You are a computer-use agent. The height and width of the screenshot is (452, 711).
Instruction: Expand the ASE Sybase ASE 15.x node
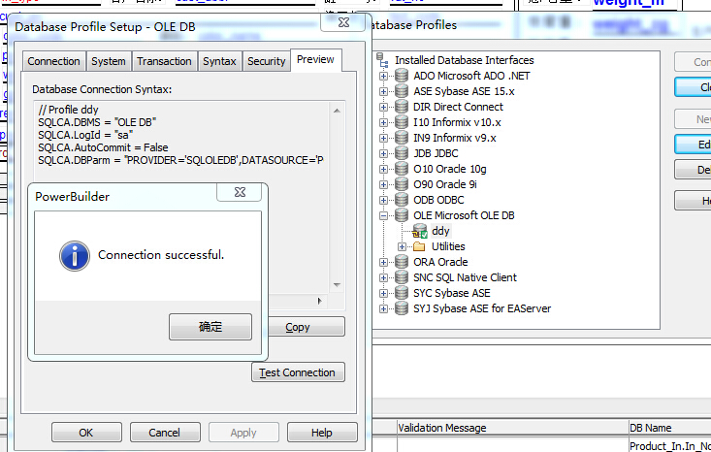383,91
